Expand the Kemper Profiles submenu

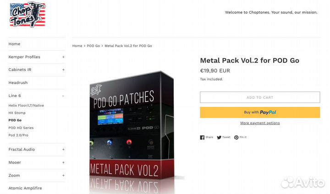coord(63,57)
